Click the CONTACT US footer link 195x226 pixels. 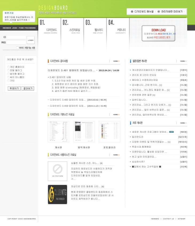coord(168,219)
